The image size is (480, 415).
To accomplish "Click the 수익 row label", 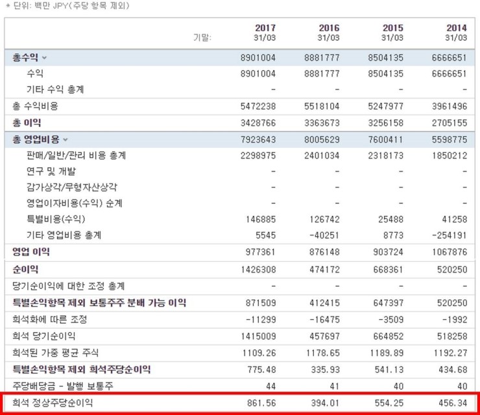I will tap(35, 73).
